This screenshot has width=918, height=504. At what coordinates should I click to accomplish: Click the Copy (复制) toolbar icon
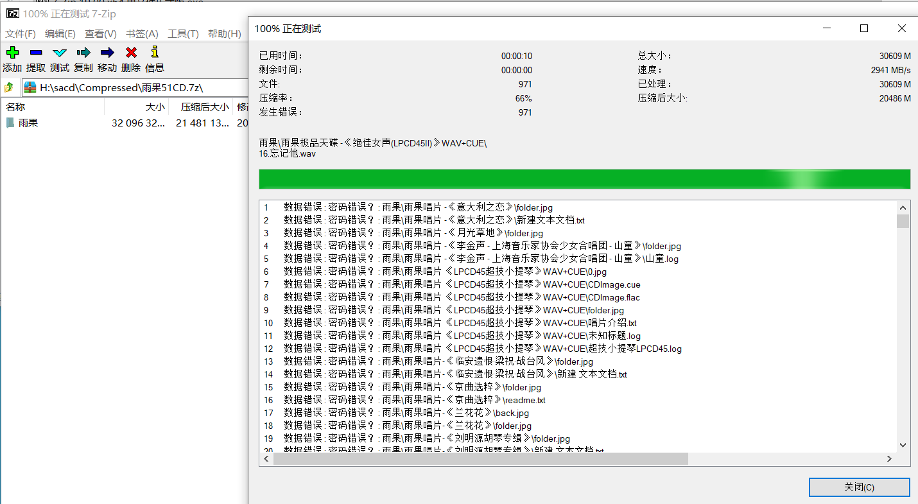pos(83,53)
